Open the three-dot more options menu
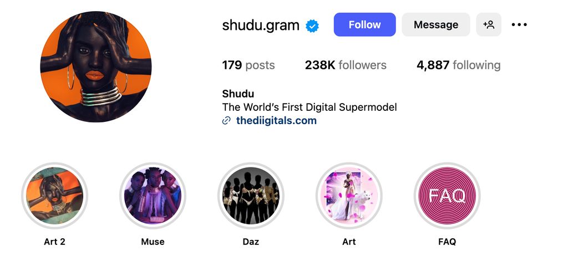Screen dimensions: 568x266 519,25
